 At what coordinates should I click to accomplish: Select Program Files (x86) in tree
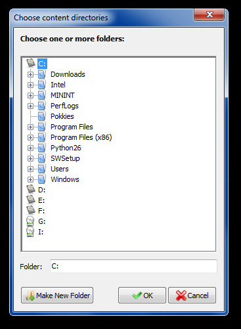pos(81,137)
